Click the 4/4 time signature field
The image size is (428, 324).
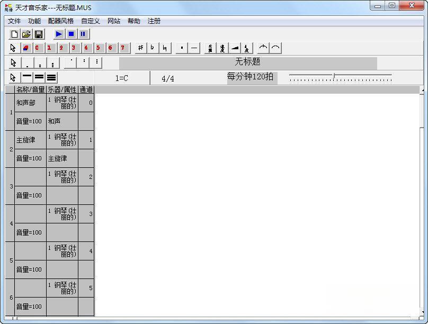[x=168, y=78]
